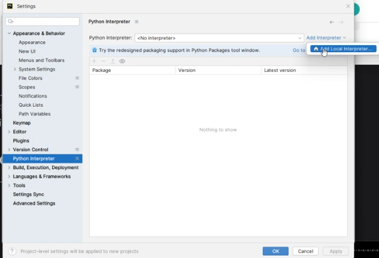The height and width of the screenshot is (258, 379).
Task: Click the home icon on Add Local Interpreter
Action: (x=316, y=49)
